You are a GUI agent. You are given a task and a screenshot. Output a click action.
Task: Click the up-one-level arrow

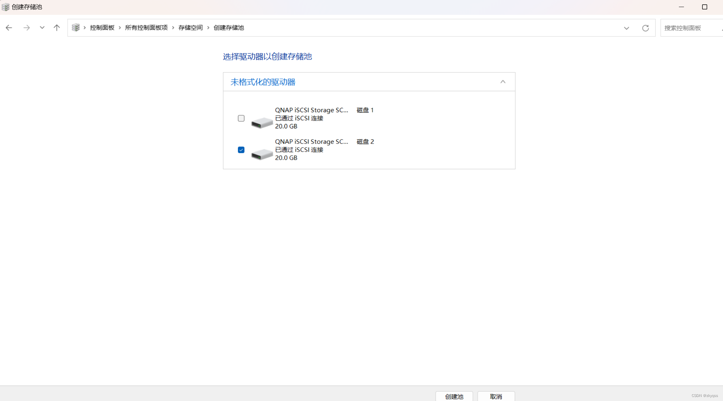click(x=57, y=28)
